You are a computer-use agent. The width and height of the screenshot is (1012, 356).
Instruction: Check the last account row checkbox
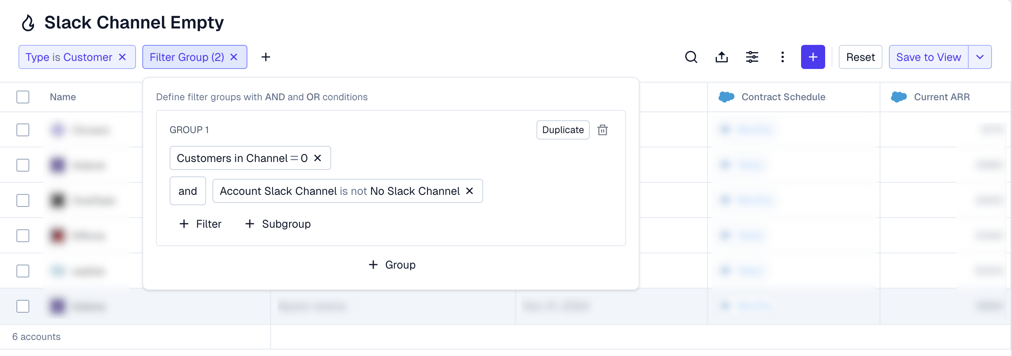click(23, 306)
